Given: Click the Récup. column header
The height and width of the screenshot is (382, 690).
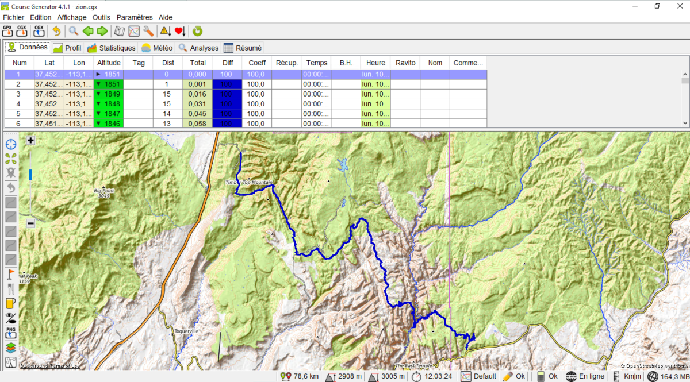Looking at the screenshot, I should coord(287,63).
